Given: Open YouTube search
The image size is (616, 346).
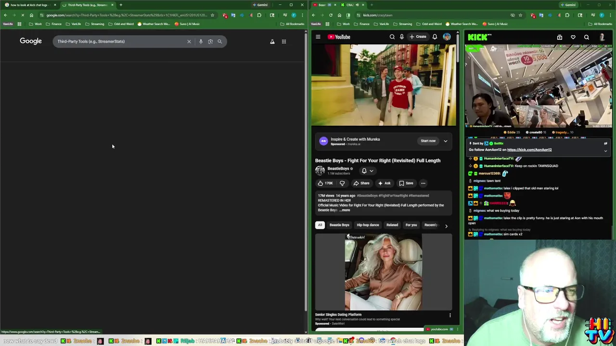Looking at the screenshot, I should [x=392, y=37].
